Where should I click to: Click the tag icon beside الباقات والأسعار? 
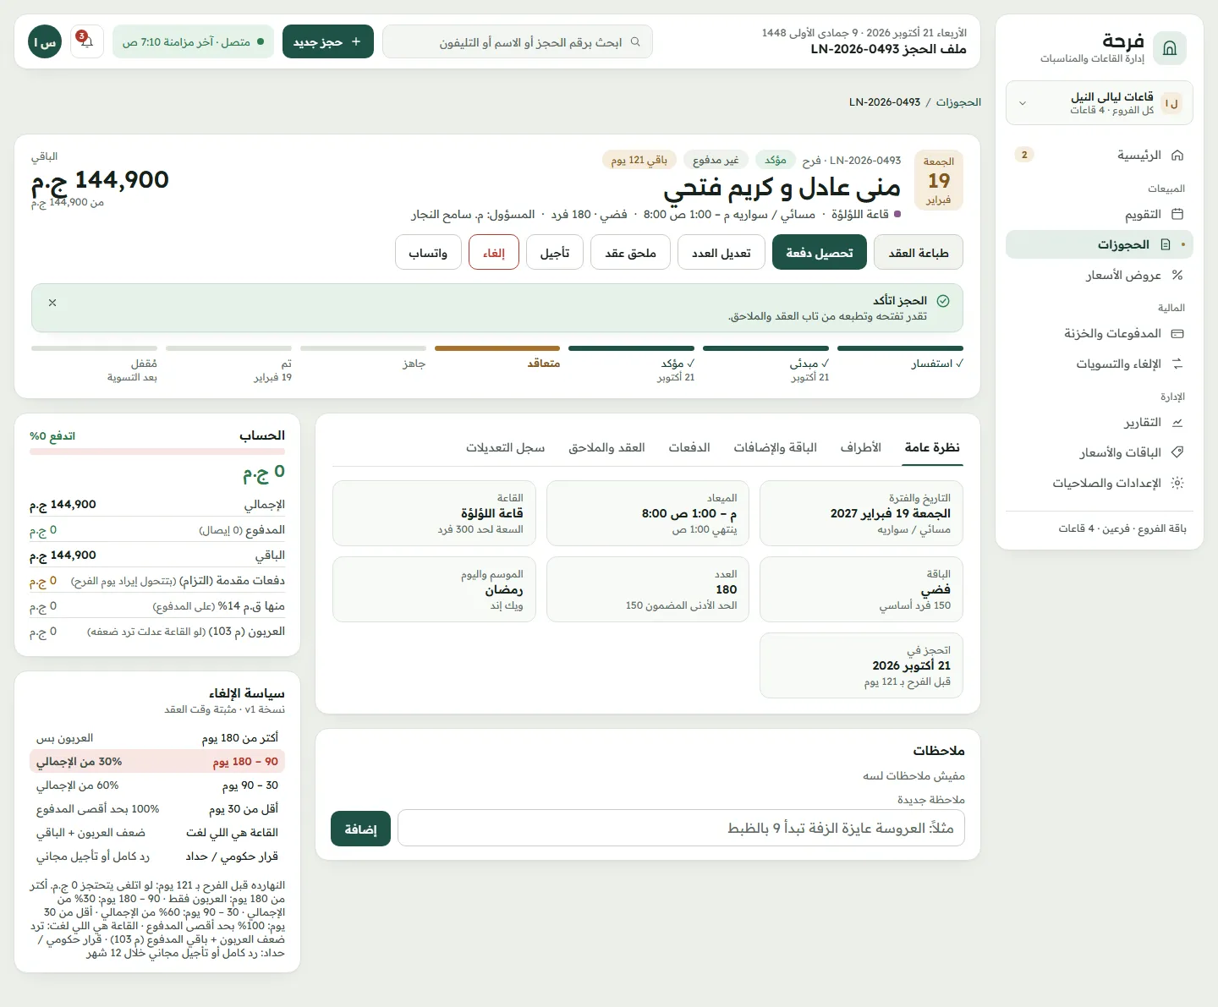click(x=1177, y=452)
